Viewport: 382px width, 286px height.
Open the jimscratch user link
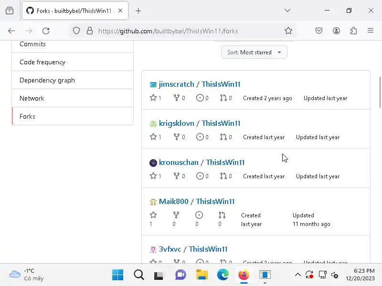176,84
